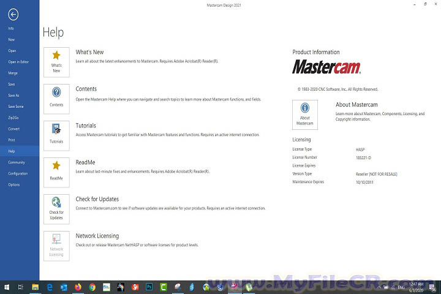Select Zip2Go in the sidebar

pos(13,118)
